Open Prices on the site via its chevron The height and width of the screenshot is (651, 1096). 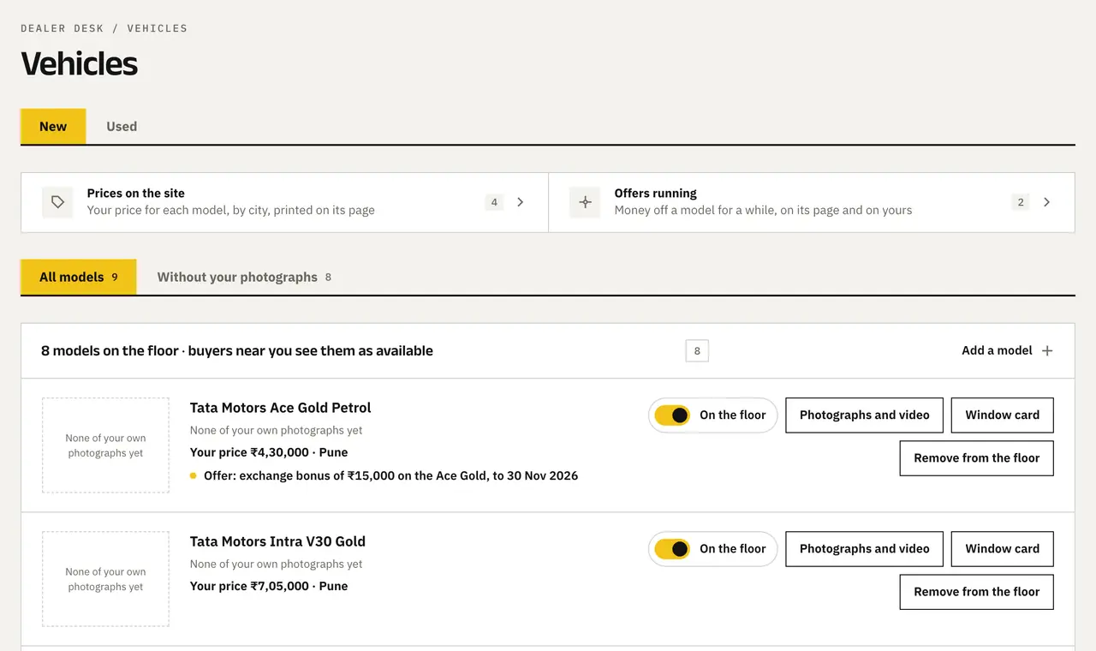[x=520, y=202]
